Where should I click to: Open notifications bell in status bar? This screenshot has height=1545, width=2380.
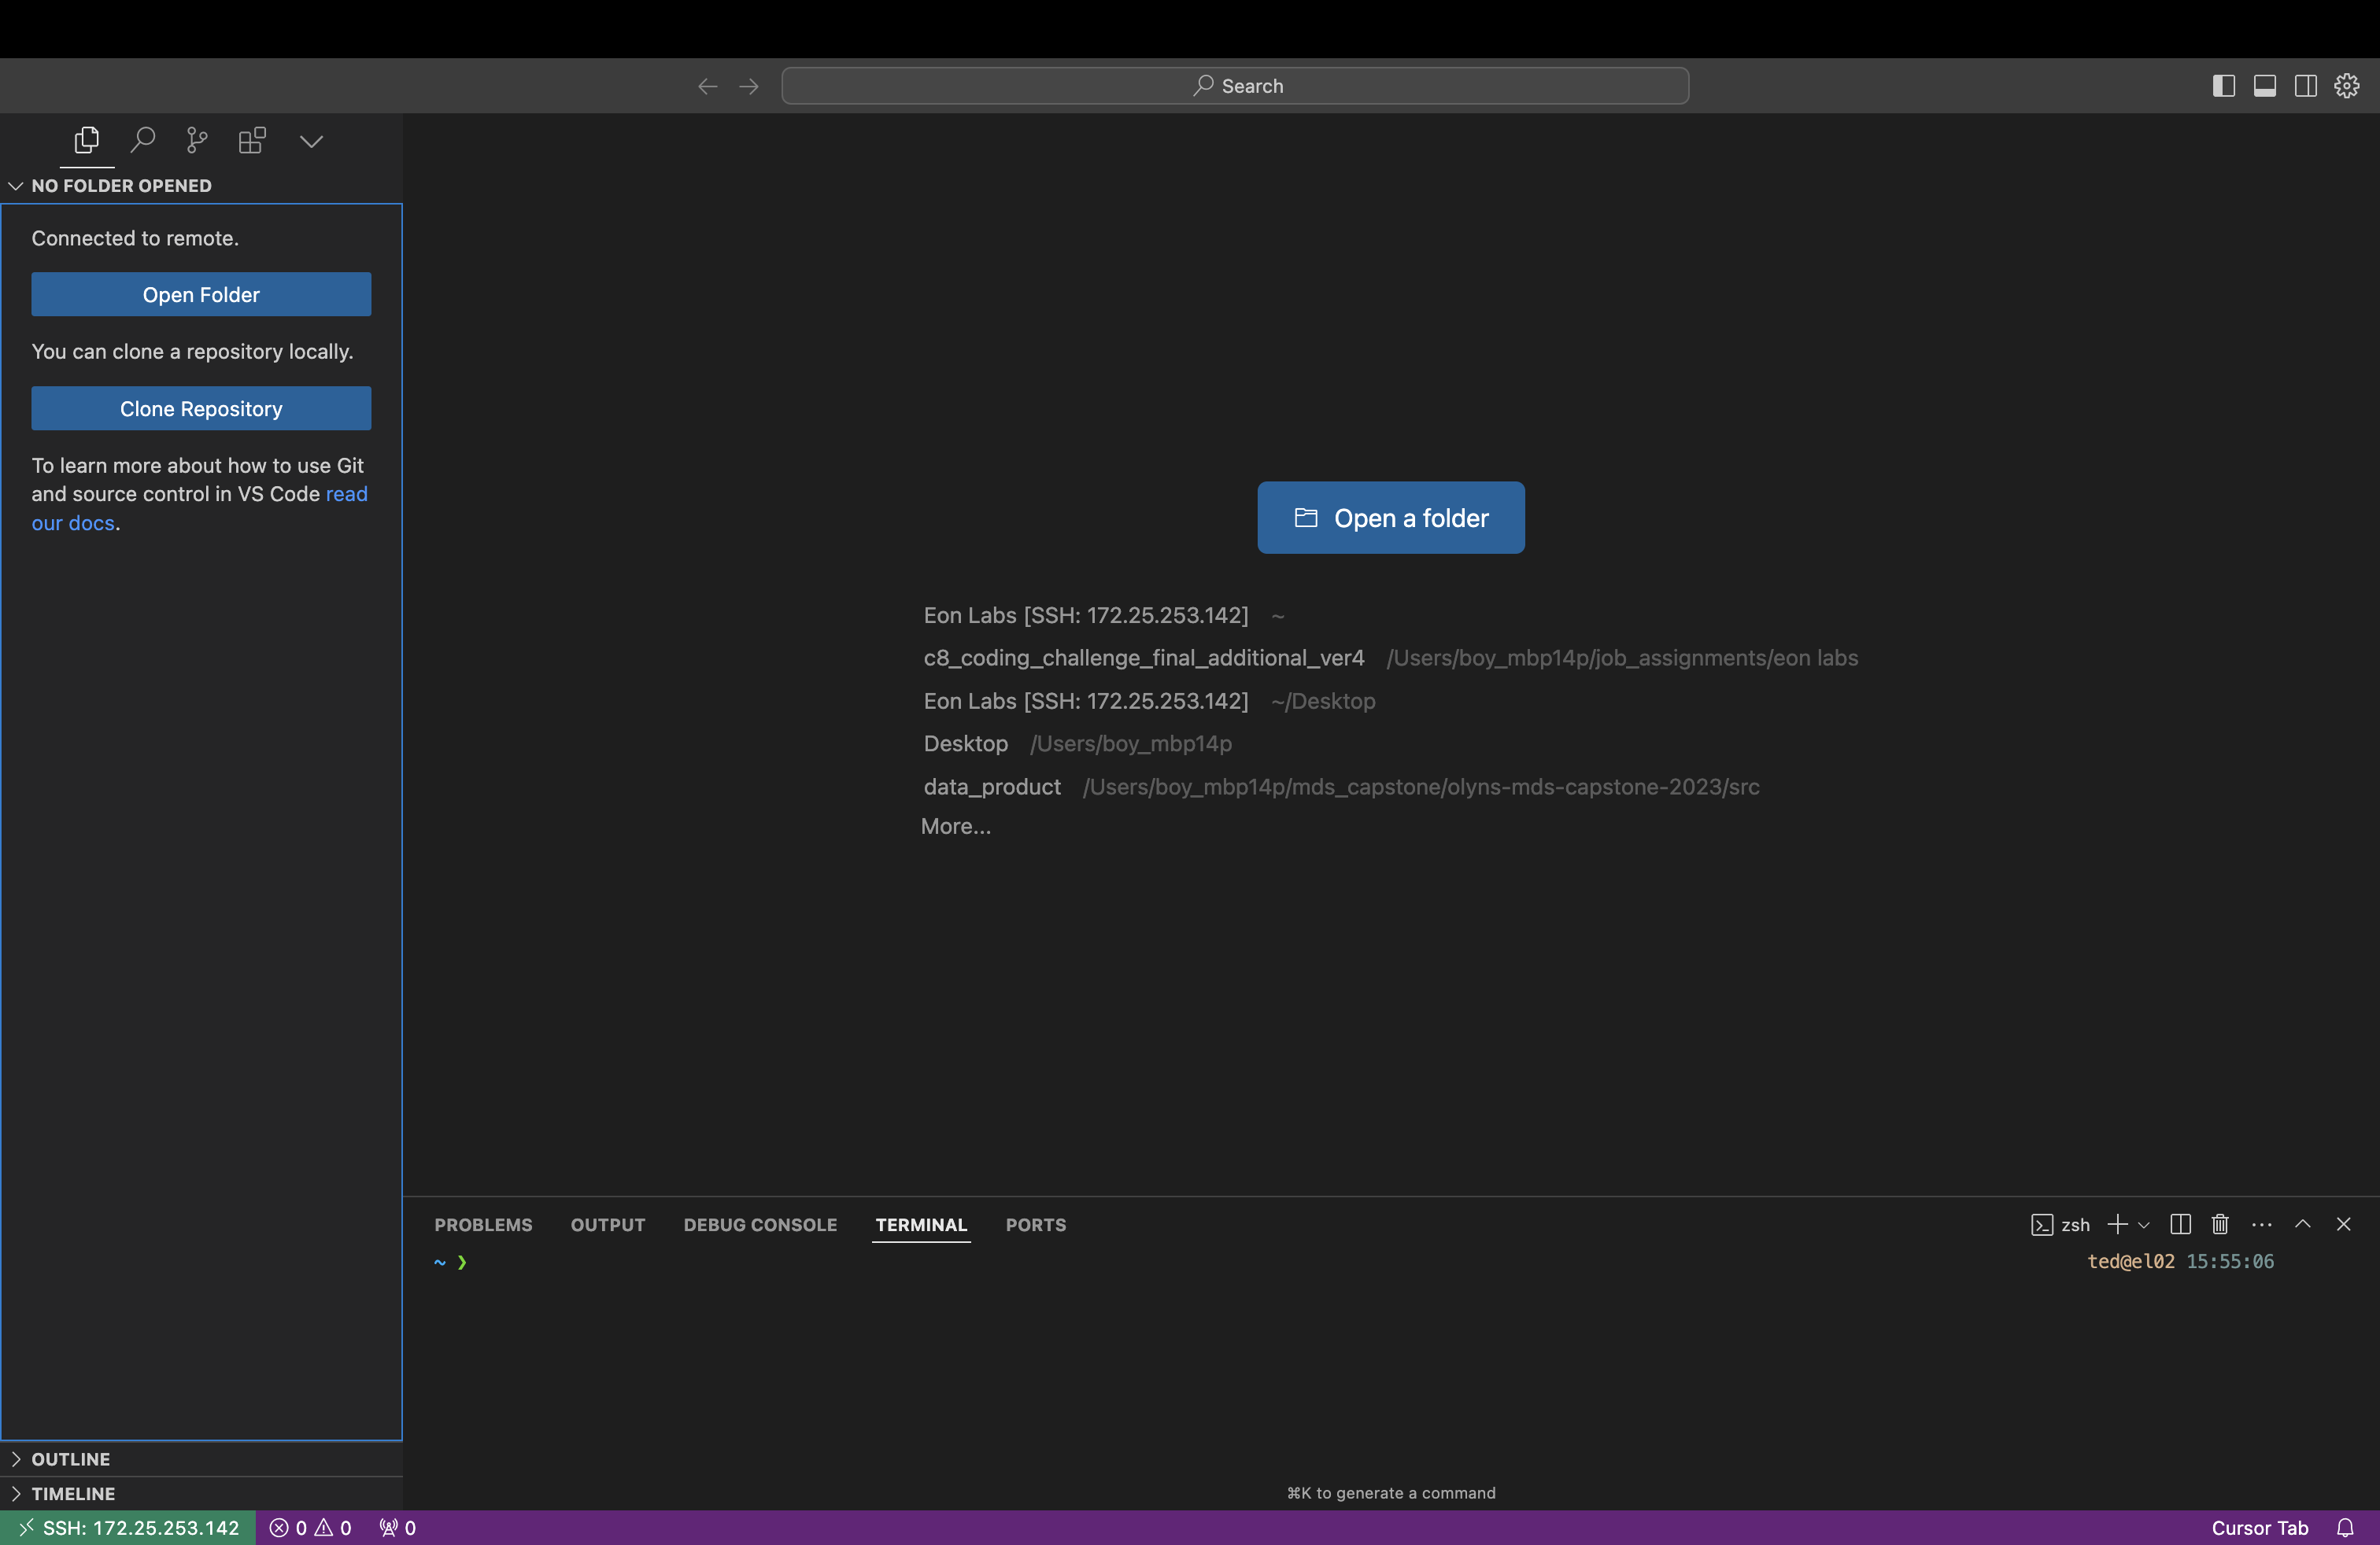coord(2344,1528)
